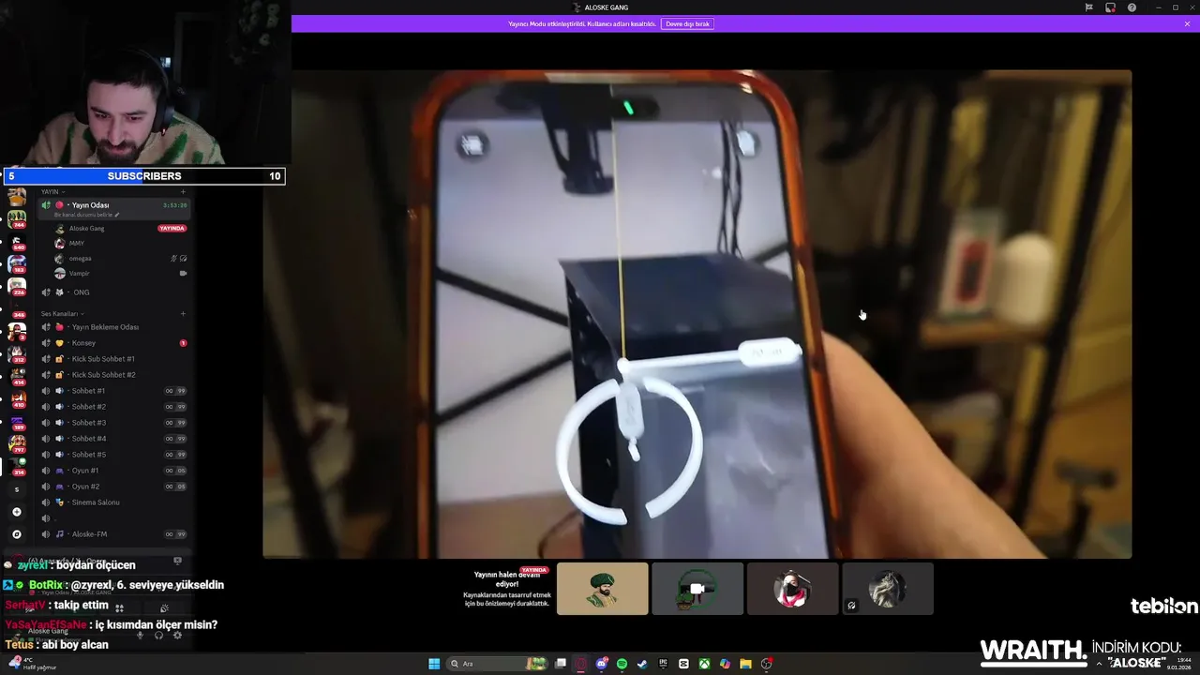Join Yayın Bekleme Odası voice channel

[114, 327]
